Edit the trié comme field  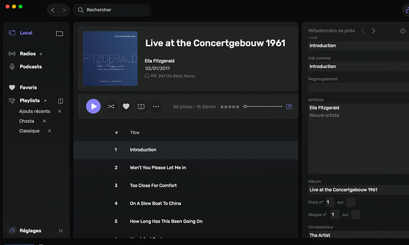tap(359, 66)
